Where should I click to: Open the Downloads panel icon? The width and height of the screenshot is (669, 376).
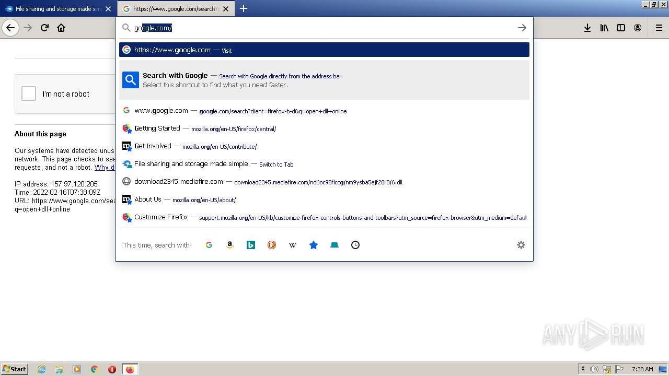click(x=587, y=28)
